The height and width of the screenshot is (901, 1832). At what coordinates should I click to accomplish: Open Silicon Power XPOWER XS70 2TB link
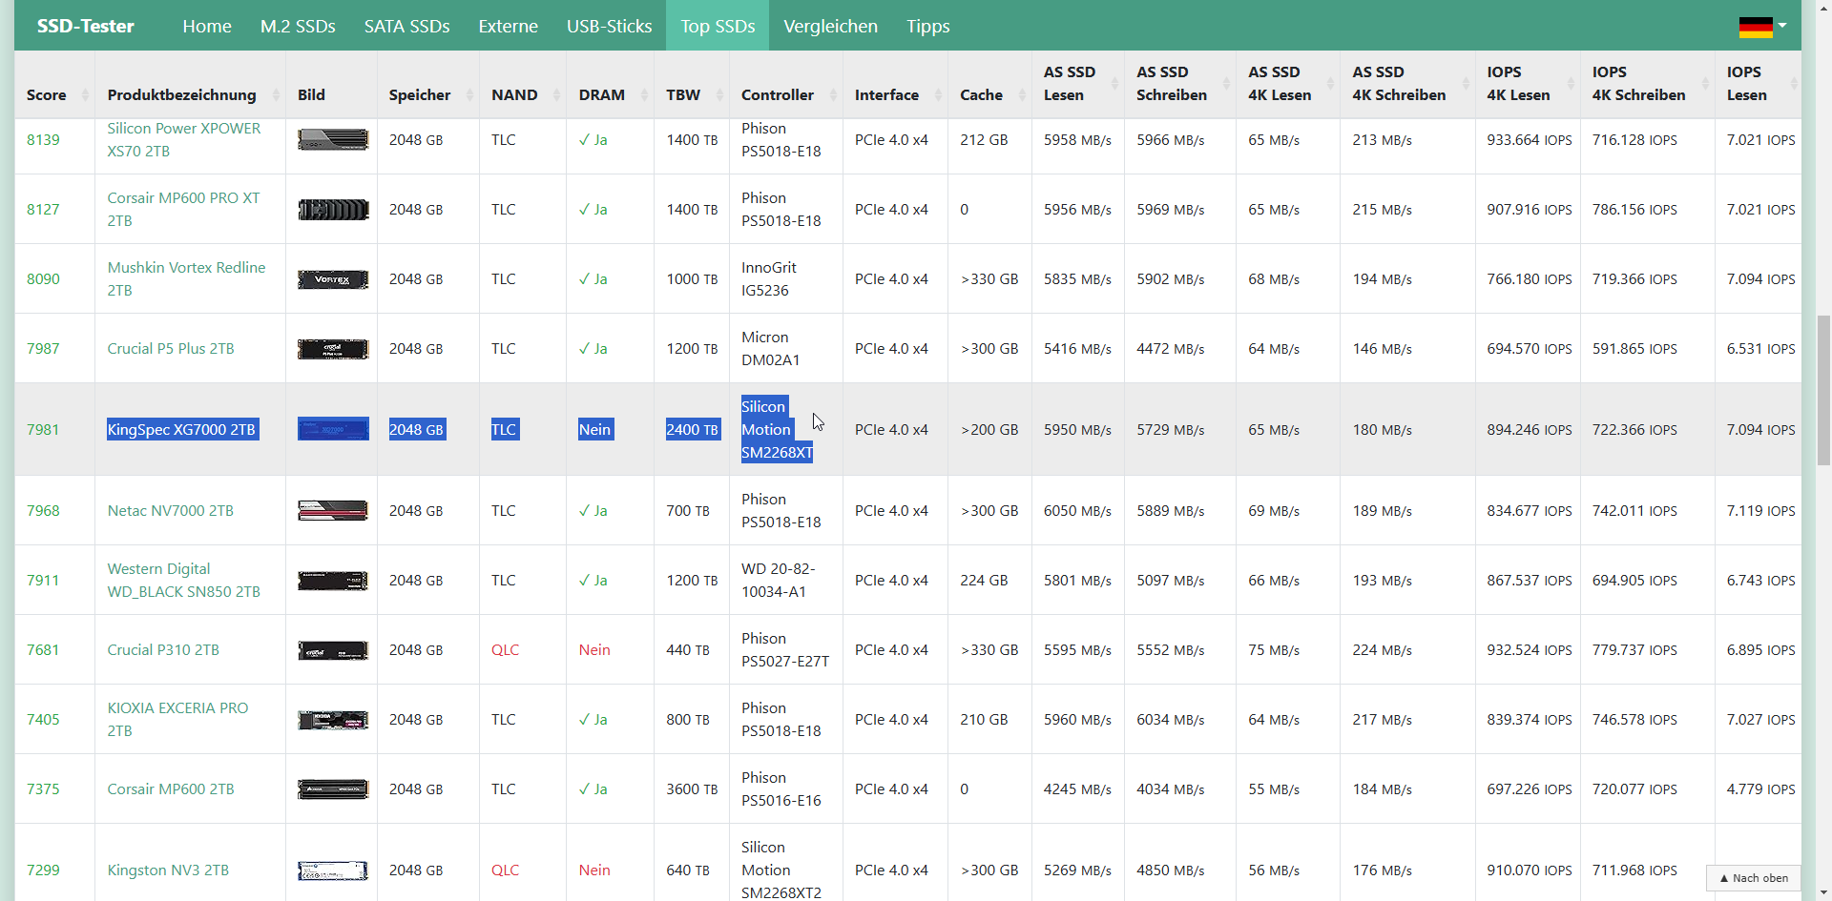click(x=183, y=140)
